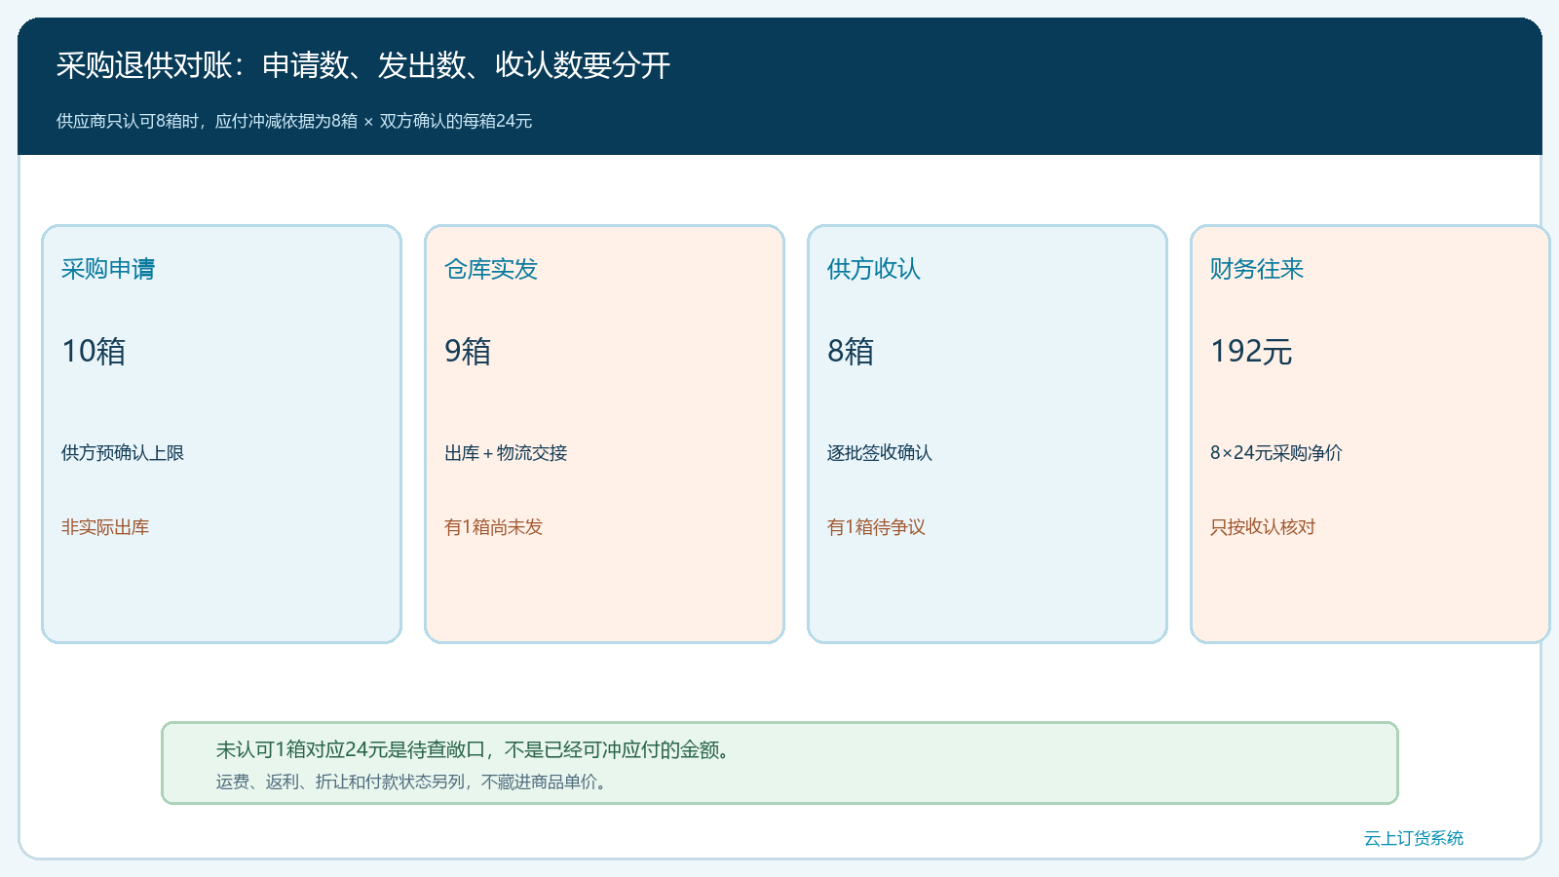This screenshot has width=1559, height=877.
Task: Click the subtitle starting with 供应商只认可8箱时
Action: pos(294,121)
